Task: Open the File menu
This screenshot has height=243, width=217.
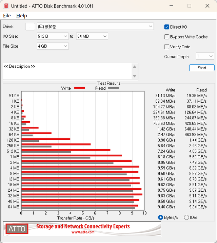Action: [7, 16]
